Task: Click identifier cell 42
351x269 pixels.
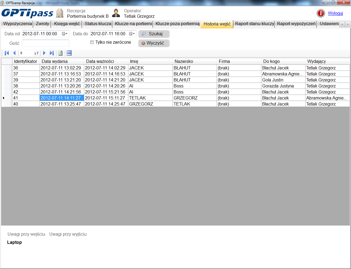Action: point(26,92)
